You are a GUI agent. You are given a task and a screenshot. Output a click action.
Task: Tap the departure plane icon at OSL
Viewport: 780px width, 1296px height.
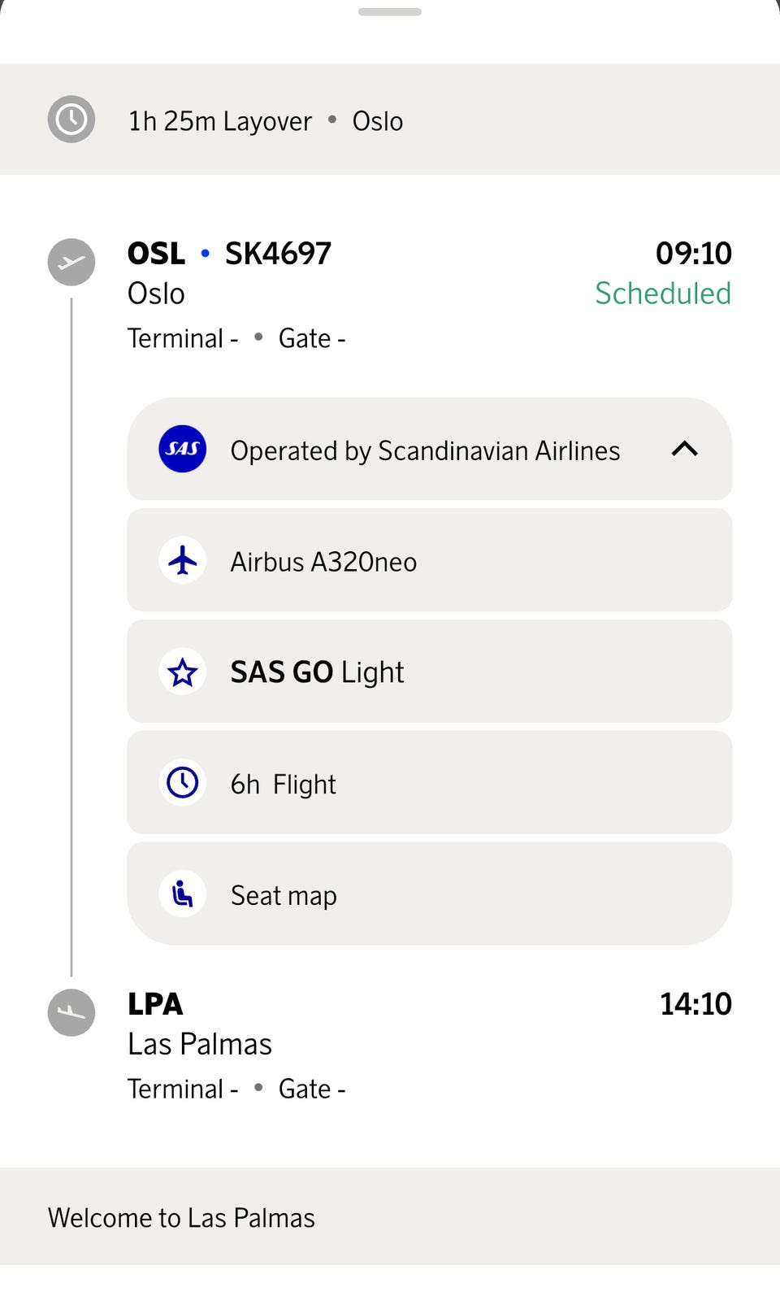(71, 262)
